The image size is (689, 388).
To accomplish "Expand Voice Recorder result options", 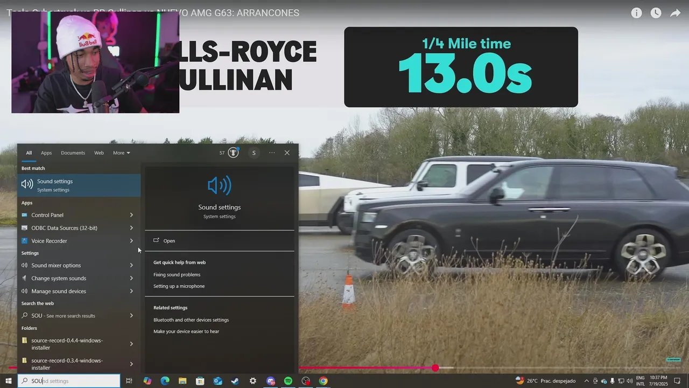I will (x=131, y=241).
